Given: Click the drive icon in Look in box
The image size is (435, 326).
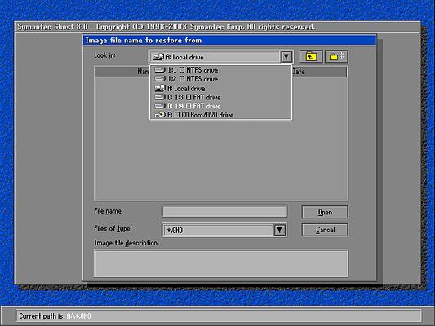Looking at the screenshot, I should (x=158, y=57).
